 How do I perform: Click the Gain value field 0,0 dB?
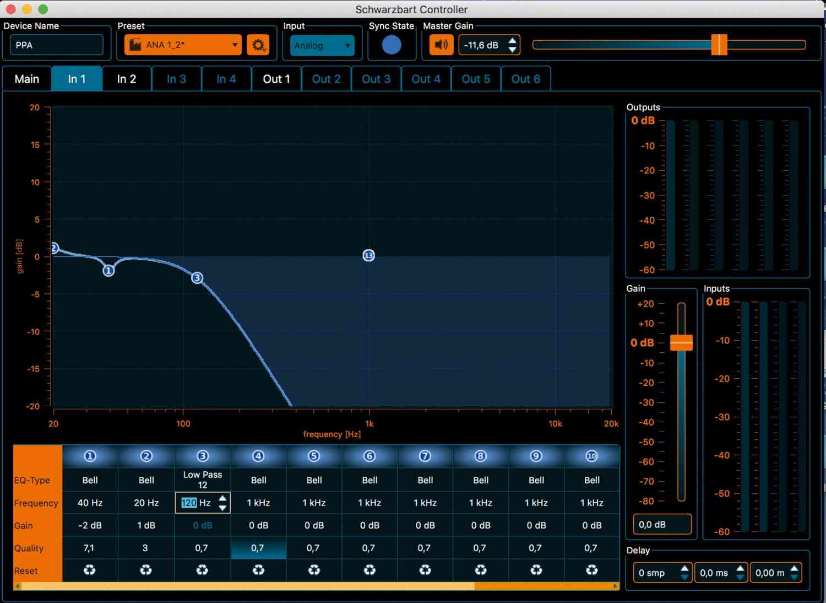coord(662,524)
